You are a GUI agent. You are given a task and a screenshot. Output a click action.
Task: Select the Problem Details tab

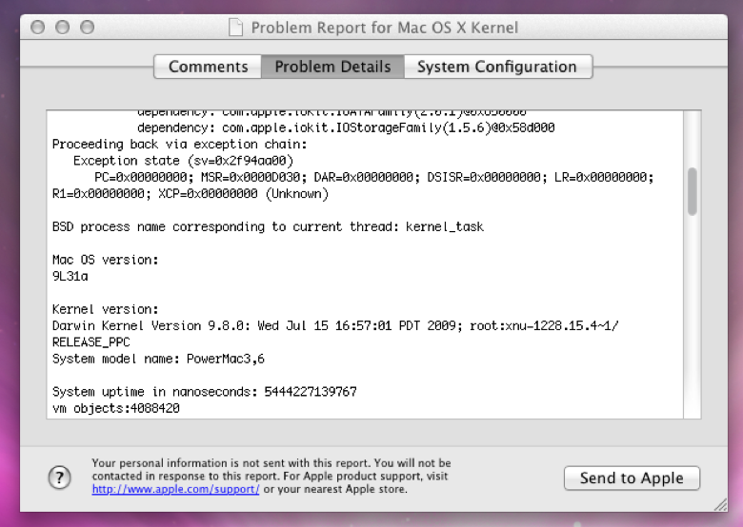coord(332,67)
